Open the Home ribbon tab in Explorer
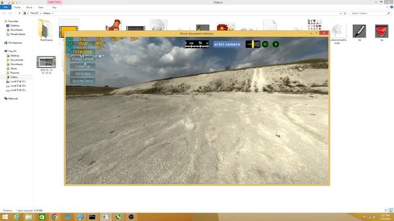The image size is (394, 221). click(17, 7)
